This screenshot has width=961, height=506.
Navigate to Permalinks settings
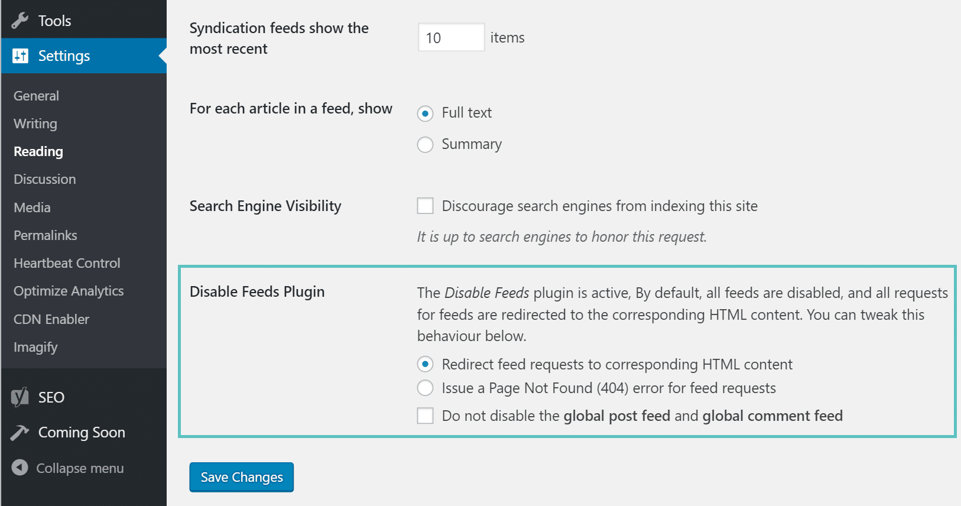pyautogui.click(x=46, y=235)
